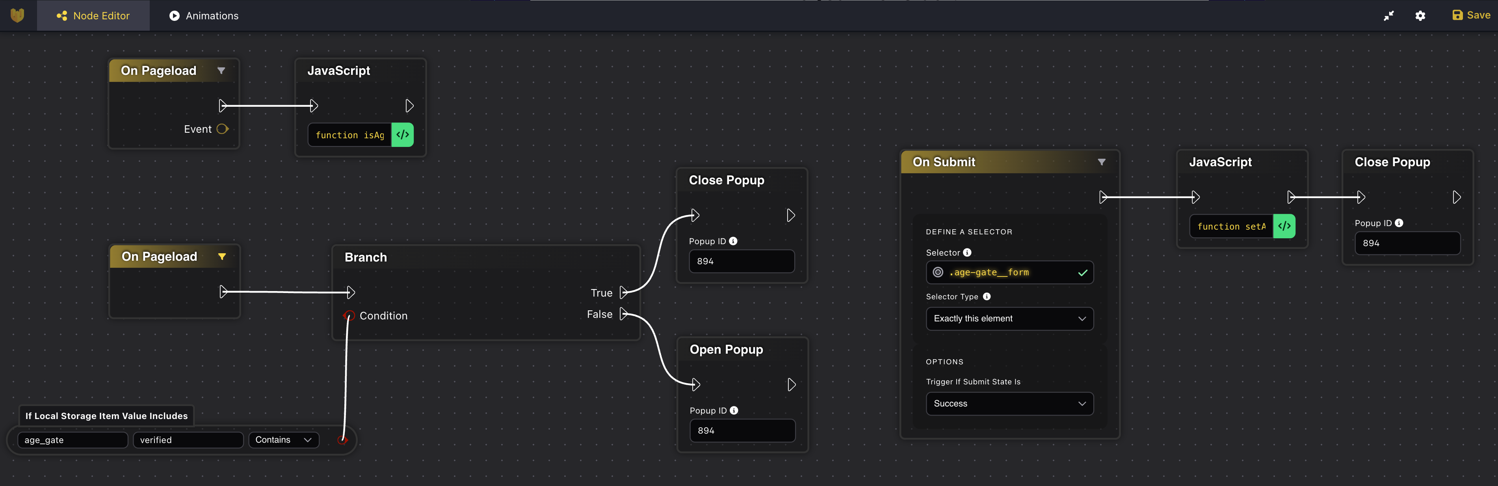This screenshot has height=486, width=1498.
Task: Click the shield logo in the top-left corner
Action: [x=17, y=15]
